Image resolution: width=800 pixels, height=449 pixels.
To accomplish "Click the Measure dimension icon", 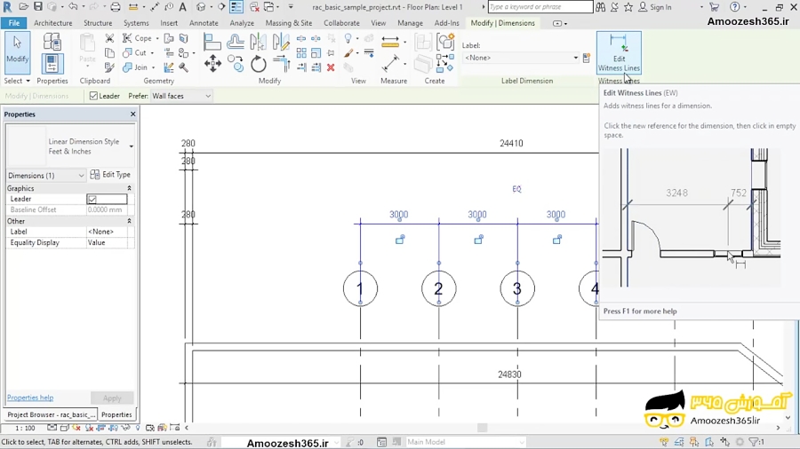I will coord(391,64).
